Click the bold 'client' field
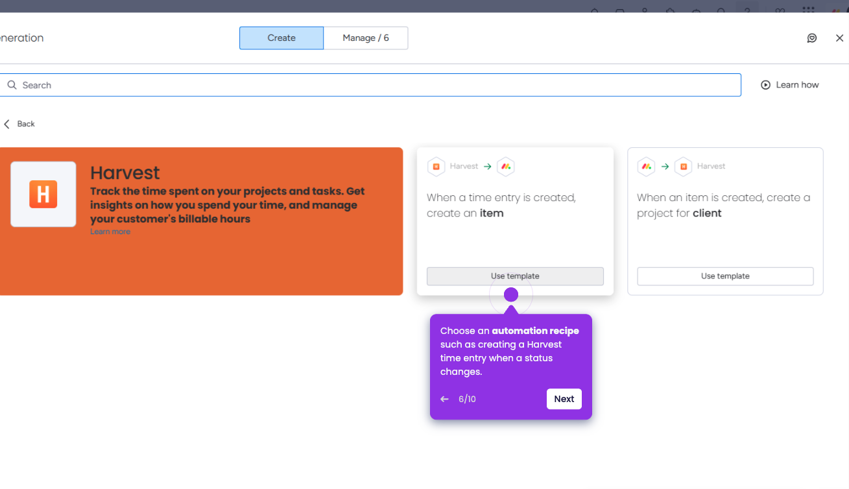Screen dimensions: 849x489 coord(707,213)
